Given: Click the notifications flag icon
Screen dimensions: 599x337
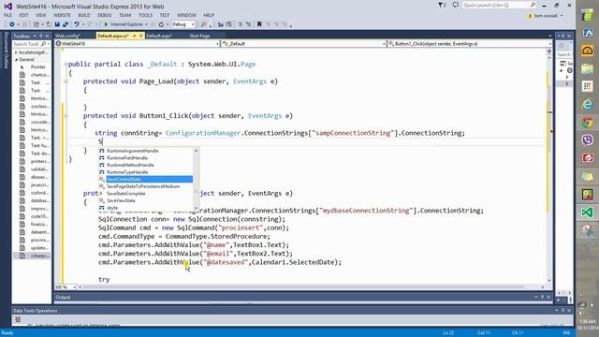Looking at the screenshot, I should pyautogui.click(x=442, y=5).
